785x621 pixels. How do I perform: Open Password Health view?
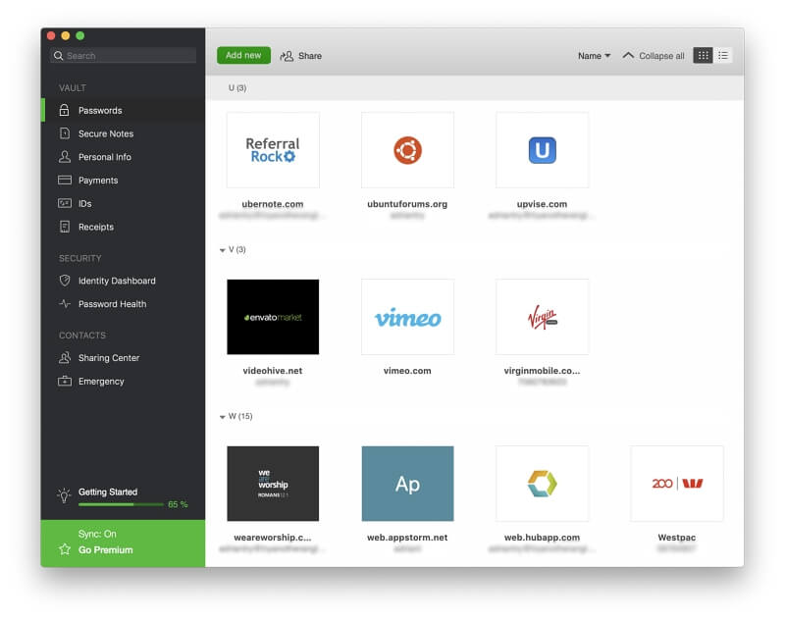point(123,304)
